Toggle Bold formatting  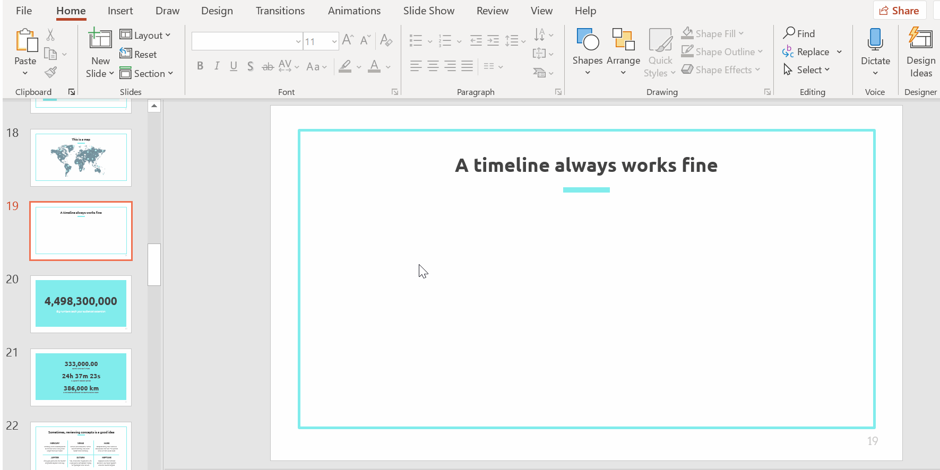tap(200, 66)
